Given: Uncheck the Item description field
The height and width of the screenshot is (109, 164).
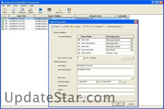Looking at the screenshot, I should 79,43.
